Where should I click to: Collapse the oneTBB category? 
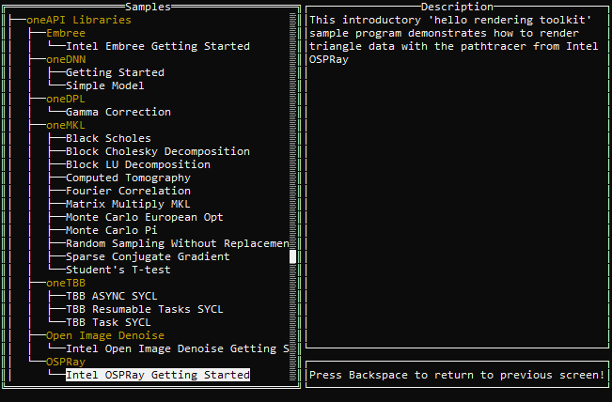coord(66,283)
